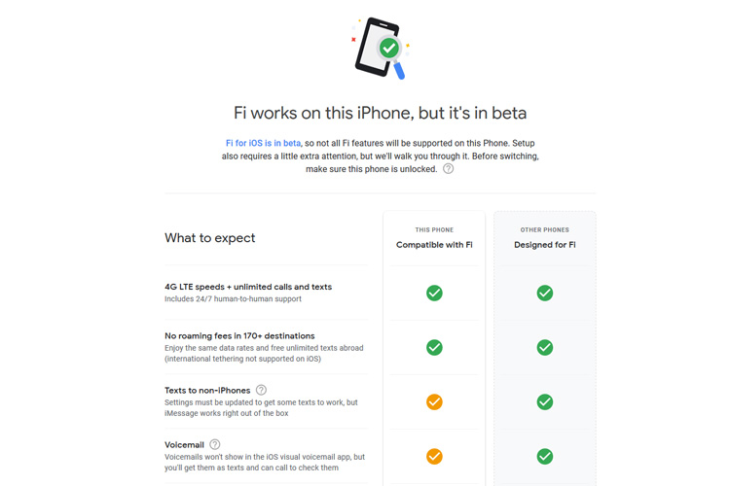This screenshot has height=486, width=730.
Task: Click orange check for Voicemail under This Phone
Action: [x=434, y=456]
